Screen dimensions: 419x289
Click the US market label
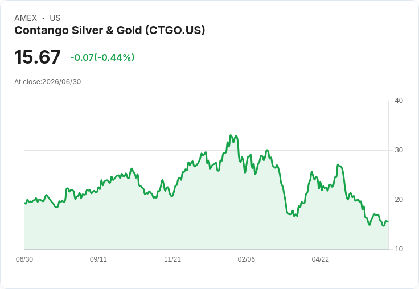point(55,18)
